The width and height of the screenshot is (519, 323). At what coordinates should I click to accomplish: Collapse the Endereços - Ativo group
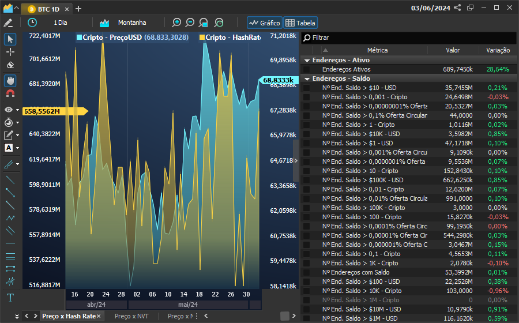point(307,60)
